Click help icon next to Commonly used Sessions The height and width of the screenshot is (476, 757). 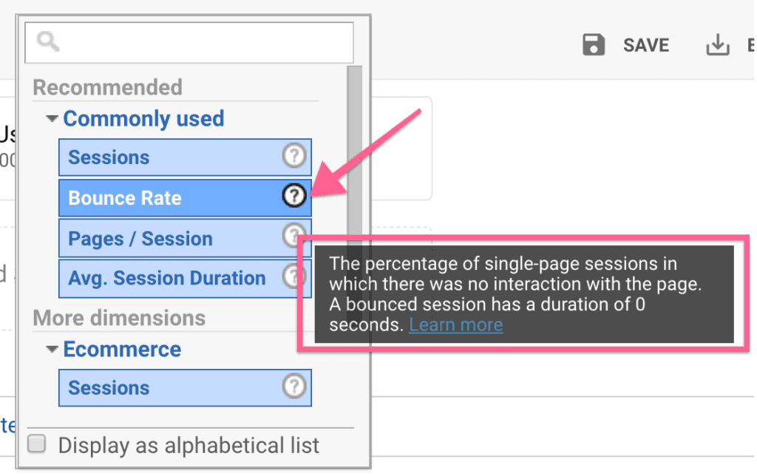294,157
